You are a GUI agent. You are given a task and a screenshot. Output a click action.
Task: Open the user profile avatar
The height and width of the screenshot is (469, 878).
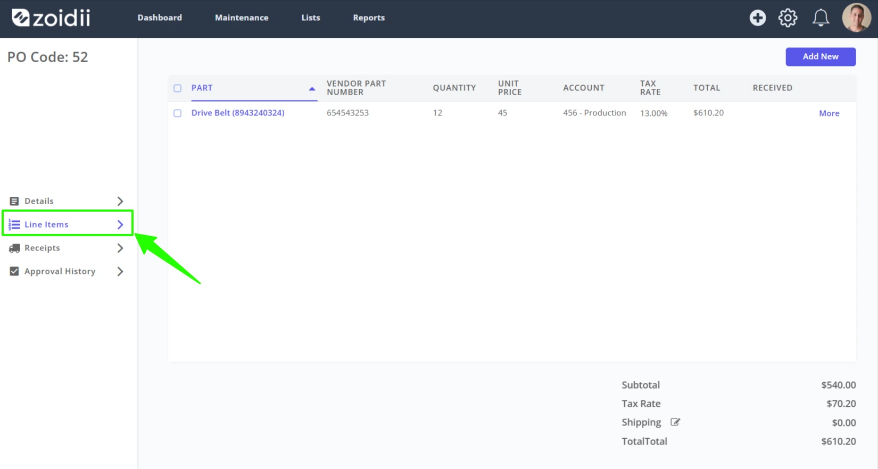tap(856, 18)
